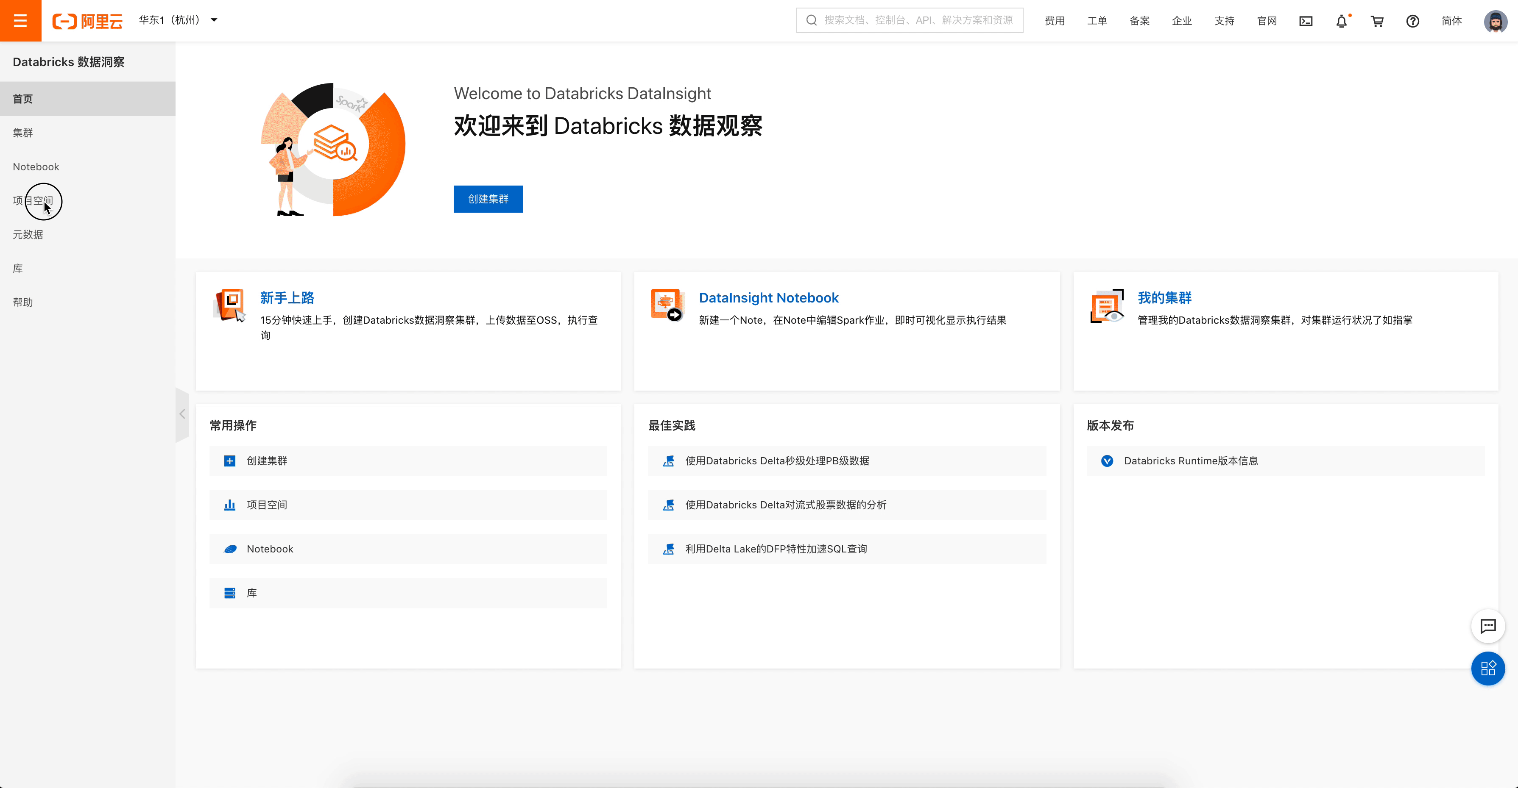Open Databricks Runtime版本信息 link
The height and width of the screenshot is (788, 1518).
click(1286, 461)
